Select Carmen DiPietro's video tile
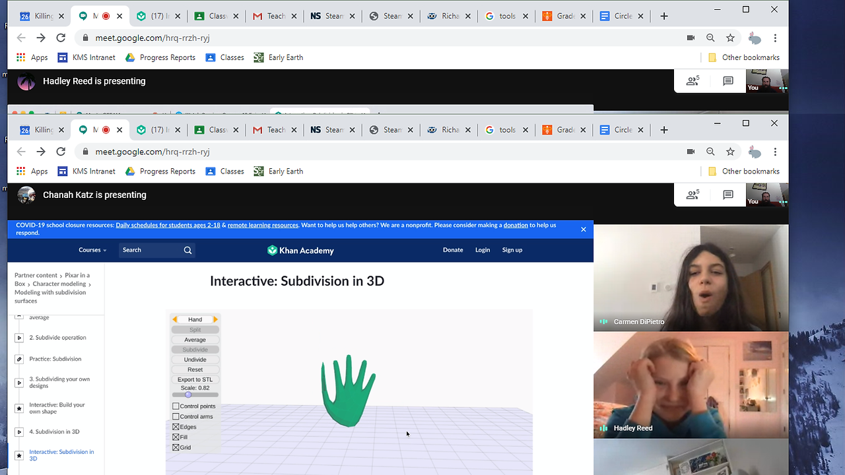The height and width of the screenshot is (475, 845). pyautogui.click(x=691, y=278)
